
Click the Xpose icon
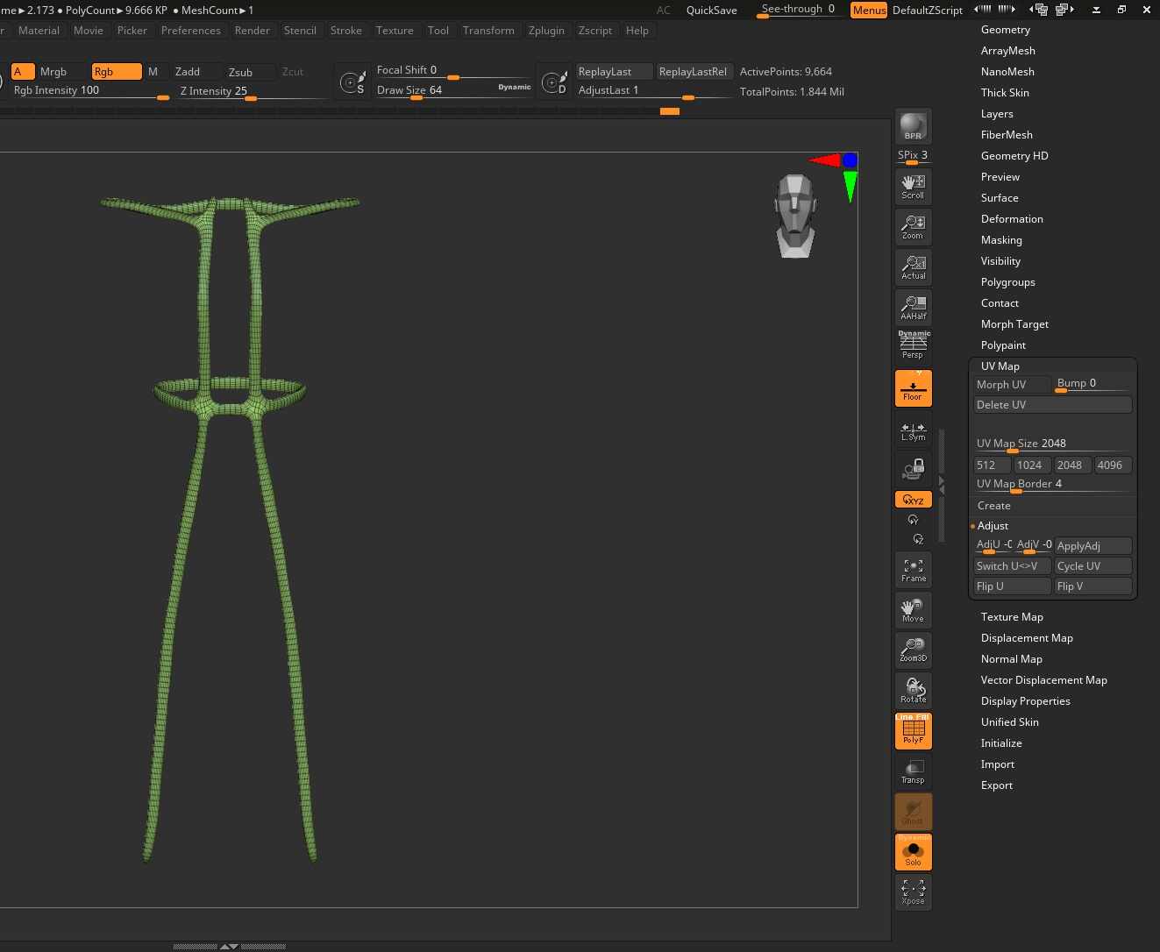[x=913, y=892]
